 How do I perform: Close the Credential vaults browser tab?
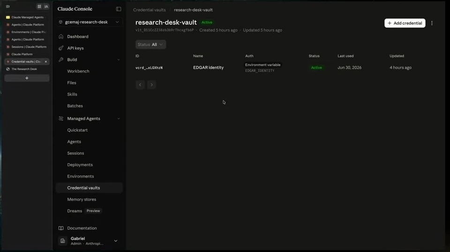tap(45, 62)
